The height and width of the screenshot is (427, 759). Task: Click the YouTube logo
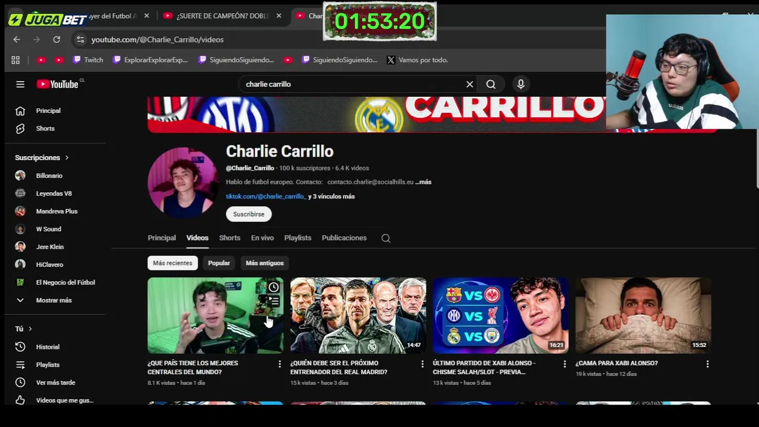[x=58, y=84]
